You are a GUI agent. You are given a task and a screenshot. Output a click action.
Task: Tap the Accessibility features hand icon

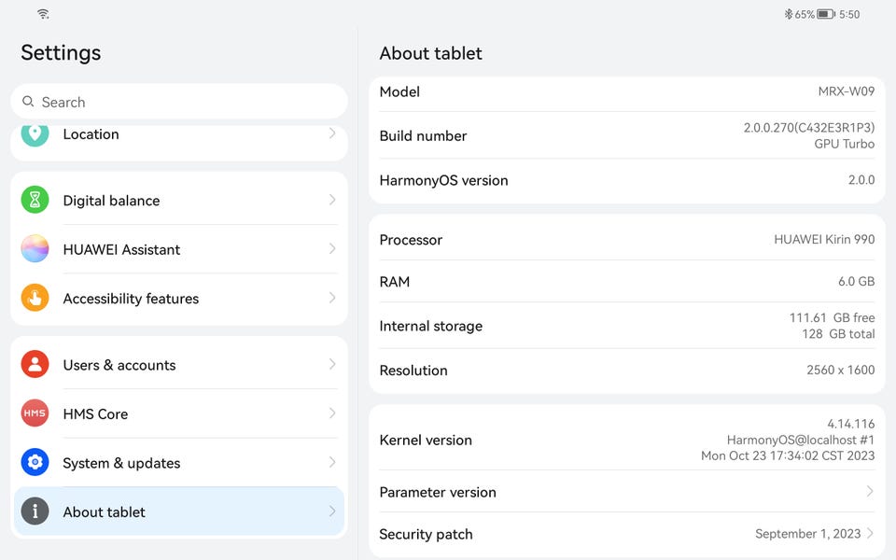(x=35, y=298)
